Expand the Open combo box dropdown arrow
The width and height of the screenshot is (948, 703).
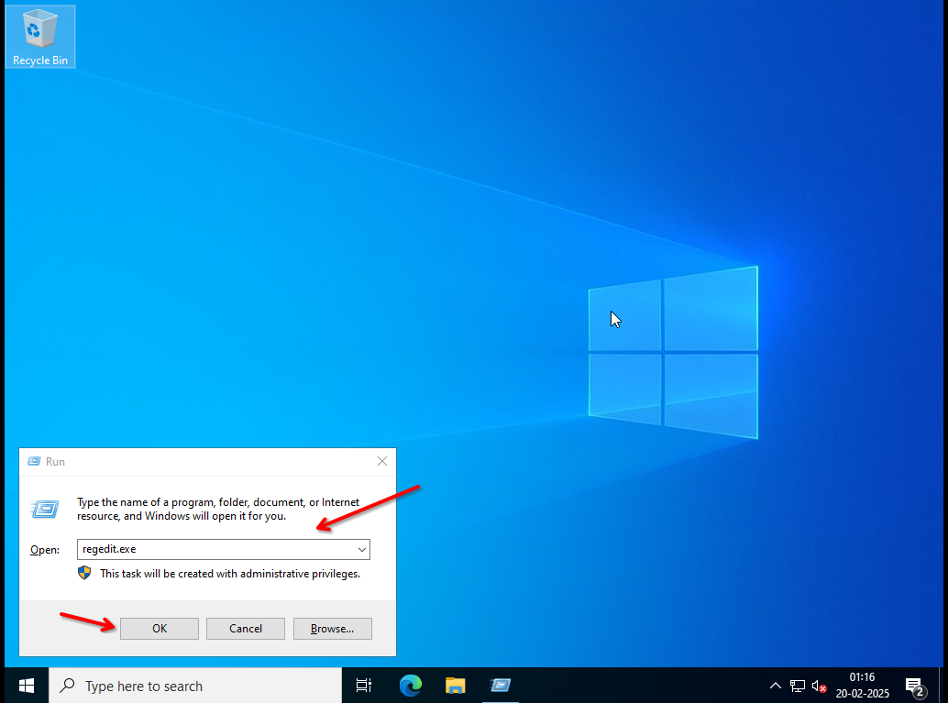[x=362, y=549]
